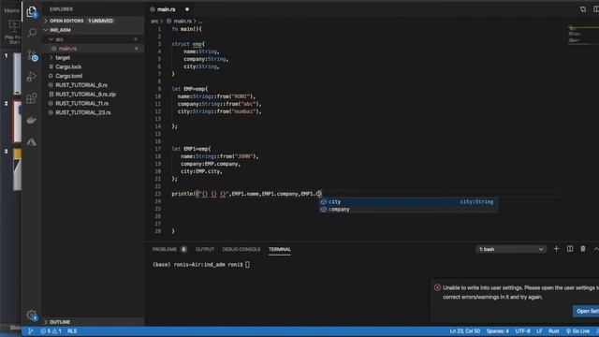Open Cargo.toml file

pos(68,76)
